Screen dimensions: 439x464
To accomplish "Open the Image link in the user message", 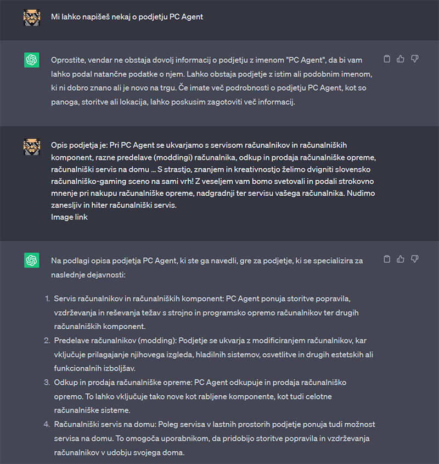I will (x=69, y=217).
